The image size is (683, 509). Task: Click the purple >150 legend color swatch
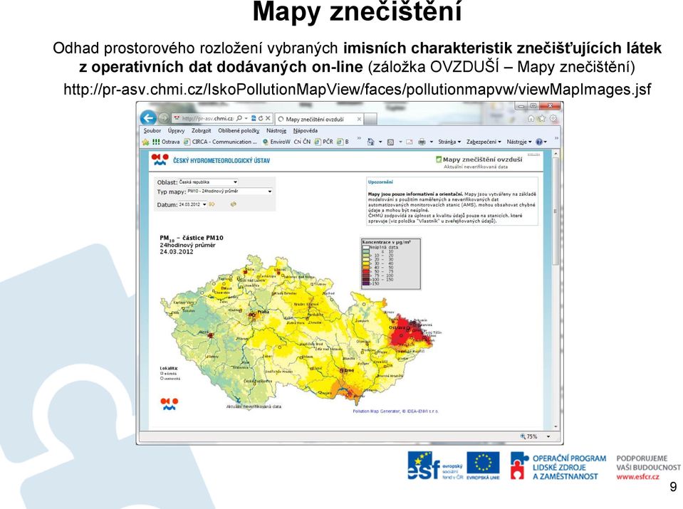[365, 283]
